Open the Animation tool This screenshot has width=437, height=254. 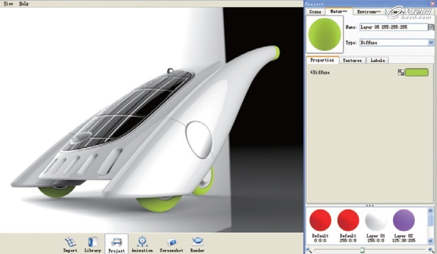(x=142, y=241)
